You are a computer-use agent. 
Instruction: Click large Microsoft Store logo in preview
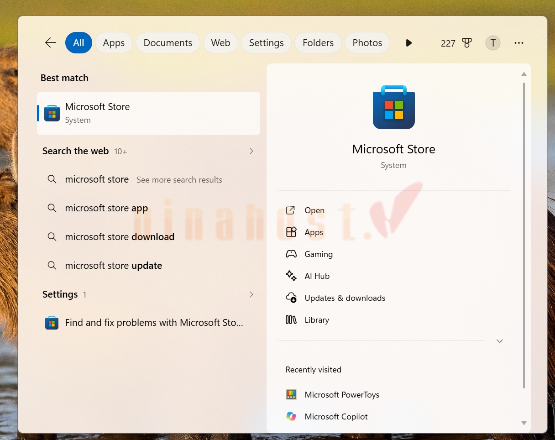[x=393, y=107]
